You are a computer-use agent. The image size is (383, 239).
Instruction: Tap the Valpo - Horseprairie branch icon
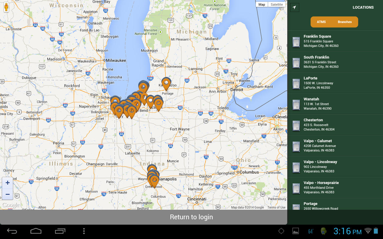click(x=296, y=188)
